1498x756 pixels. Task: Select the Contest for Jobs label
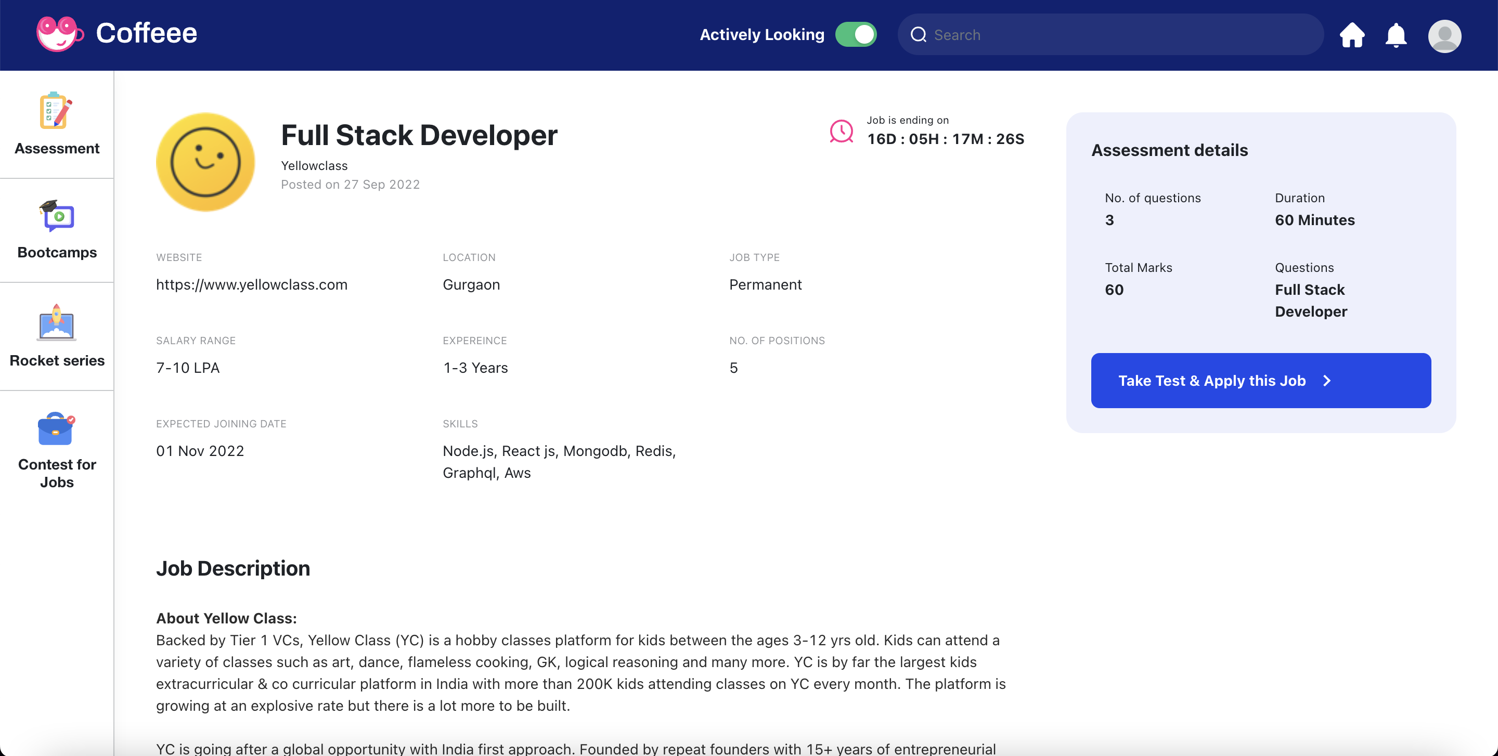[x=57, y=474]
